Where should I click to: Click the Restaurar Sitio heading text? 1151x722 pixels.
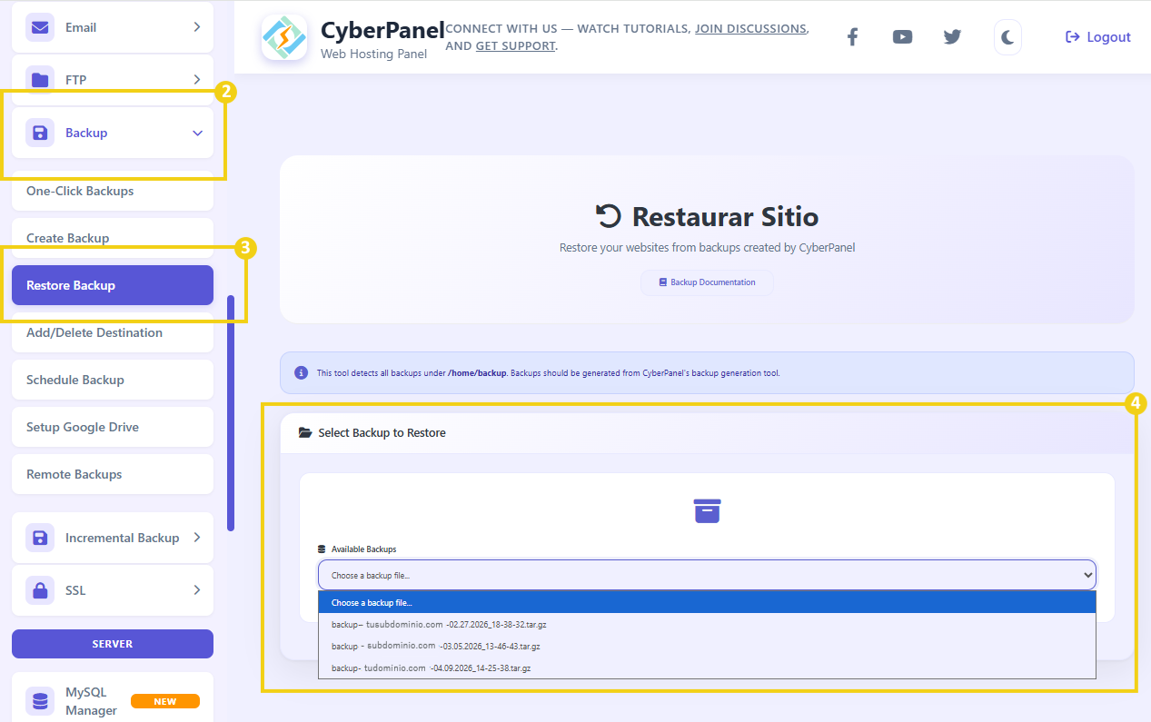click(x=725, y=216)
